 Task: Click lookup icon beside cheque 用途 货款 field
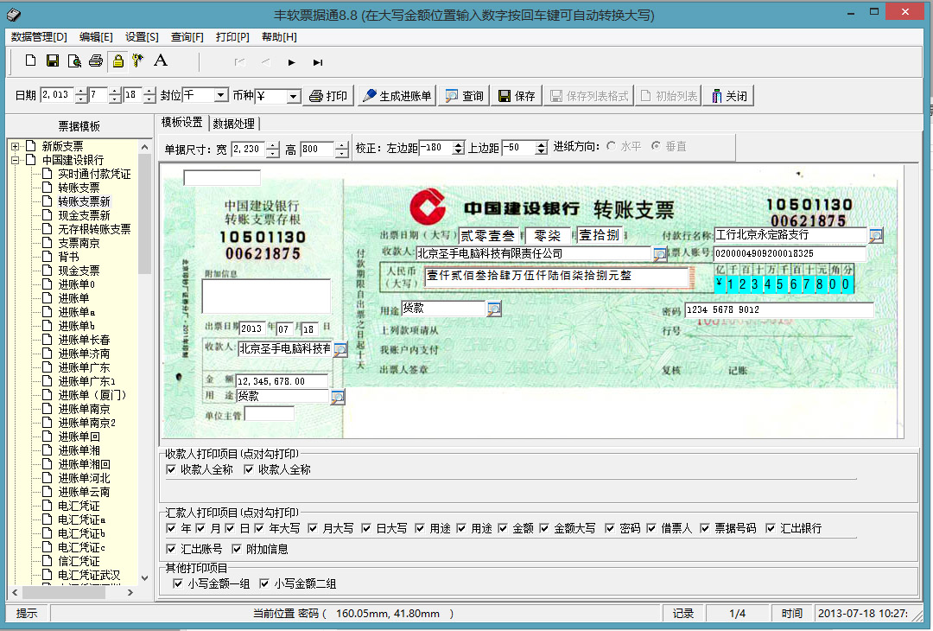(494, 309)
